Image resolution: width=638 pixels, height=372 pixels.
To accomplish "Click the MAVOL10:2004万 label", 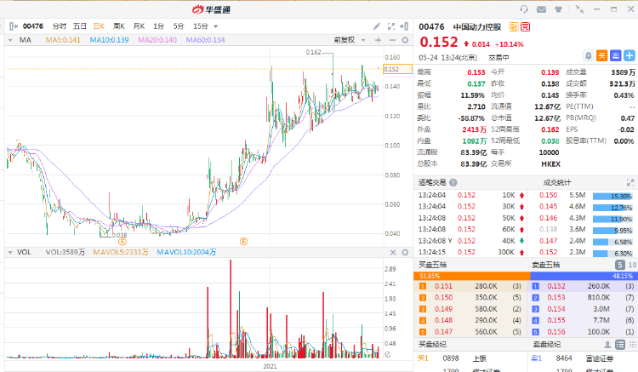I will (x=186, y=252).
